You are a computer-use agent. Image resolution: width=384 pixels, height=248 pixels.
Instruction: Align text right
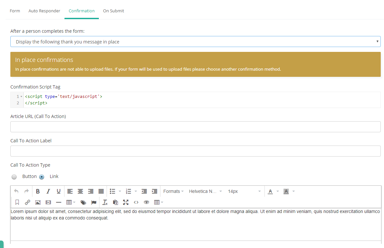pos(91,191)
